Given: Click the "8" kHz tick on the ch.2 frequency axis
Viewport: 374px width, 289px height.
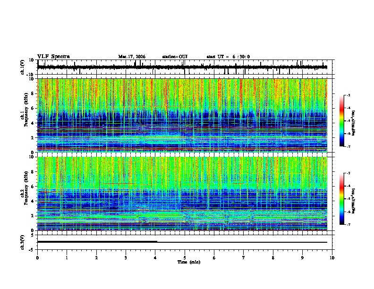Looking at the screenshot, I should [x=33, y=172].
